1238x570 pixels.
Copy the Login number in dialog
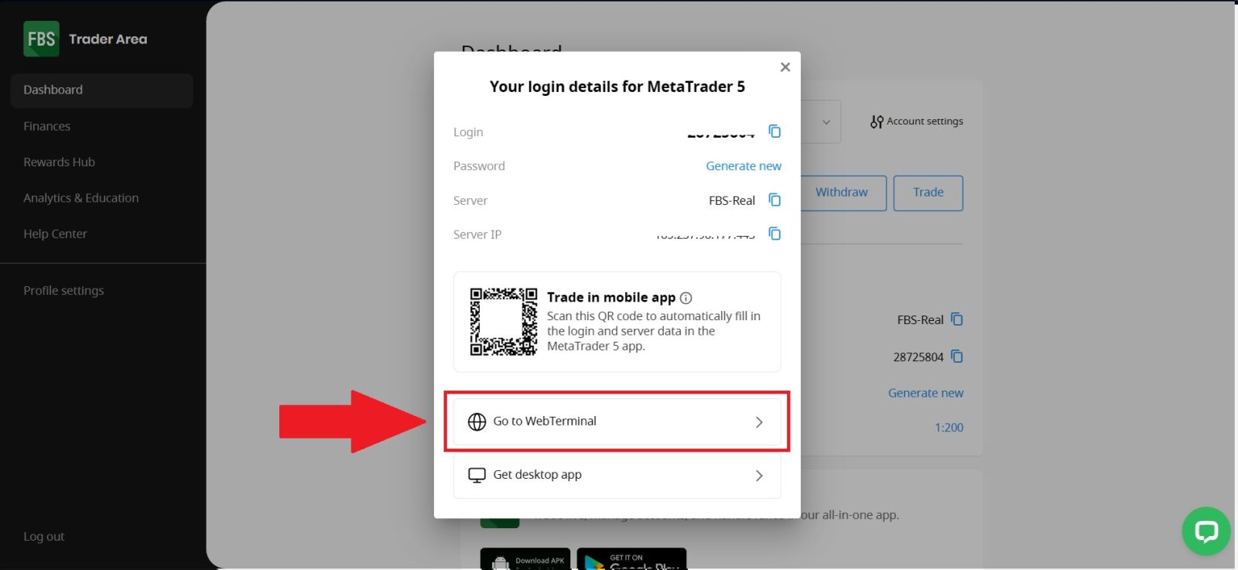775,131
